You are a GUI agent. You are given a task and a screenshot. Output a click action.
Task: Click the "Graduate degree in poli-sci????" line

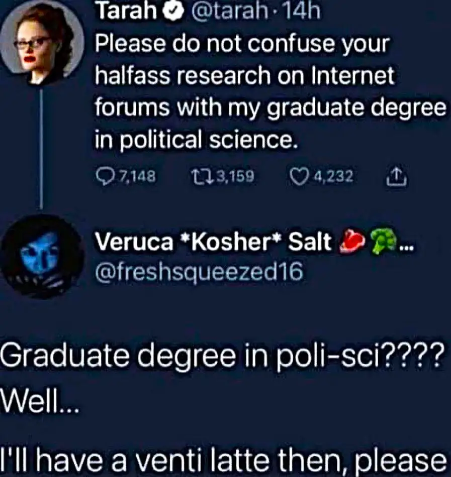[221, 357]
